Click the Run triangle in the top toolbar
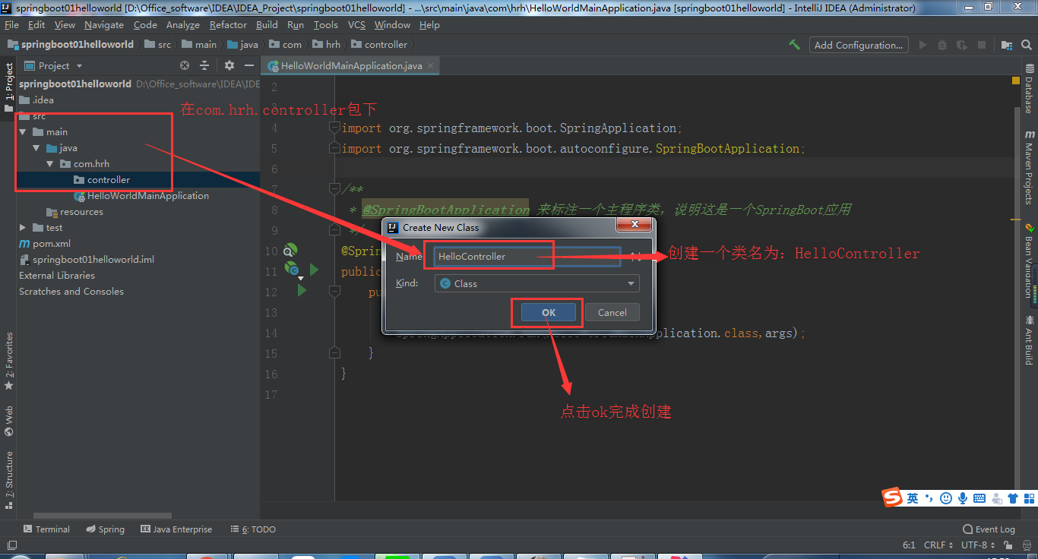Screen dimensions: 1038x559 point(923,45)
